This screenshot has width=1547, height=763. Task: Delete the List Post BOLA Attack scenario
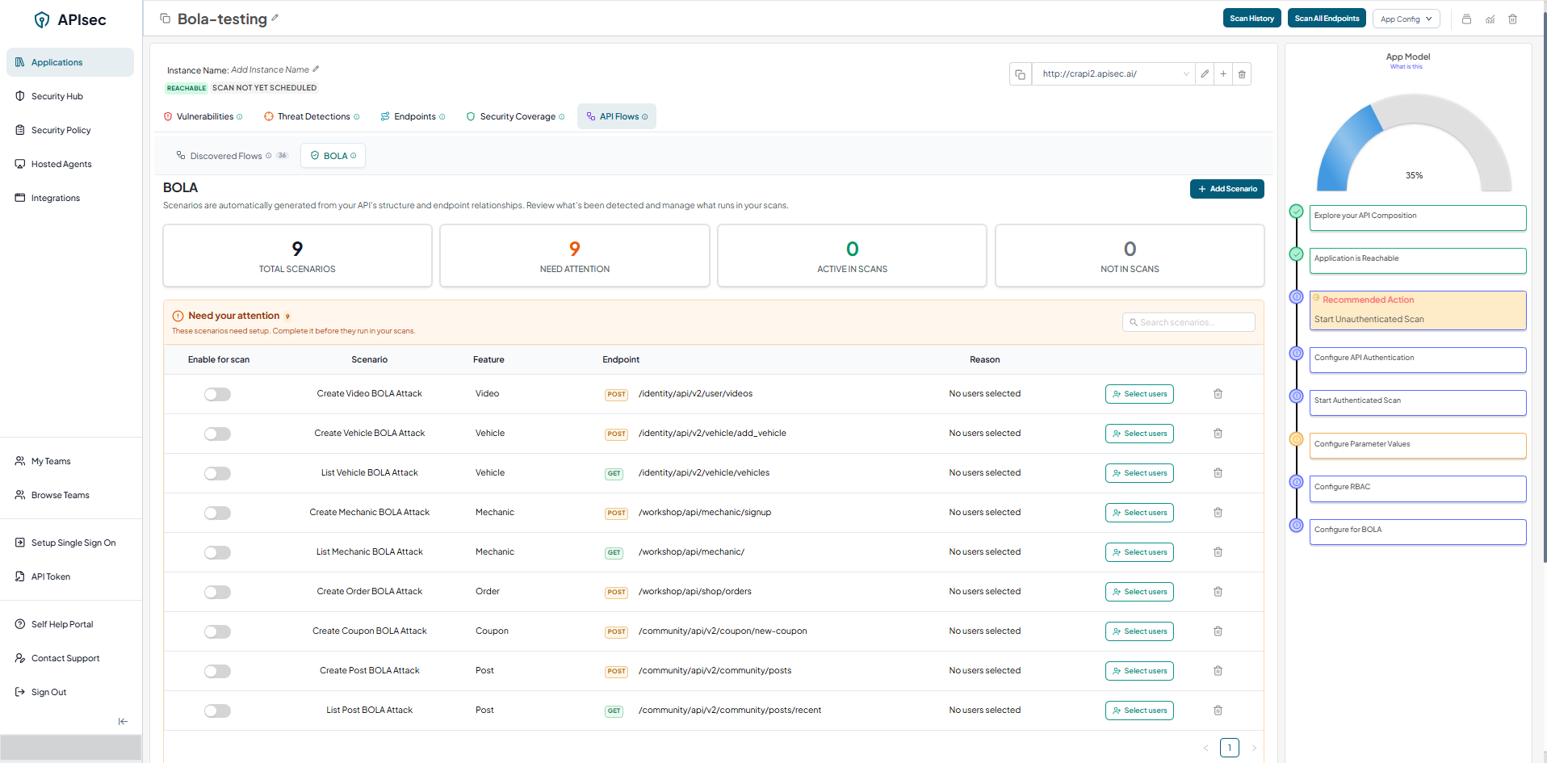tap(1218, 711)
